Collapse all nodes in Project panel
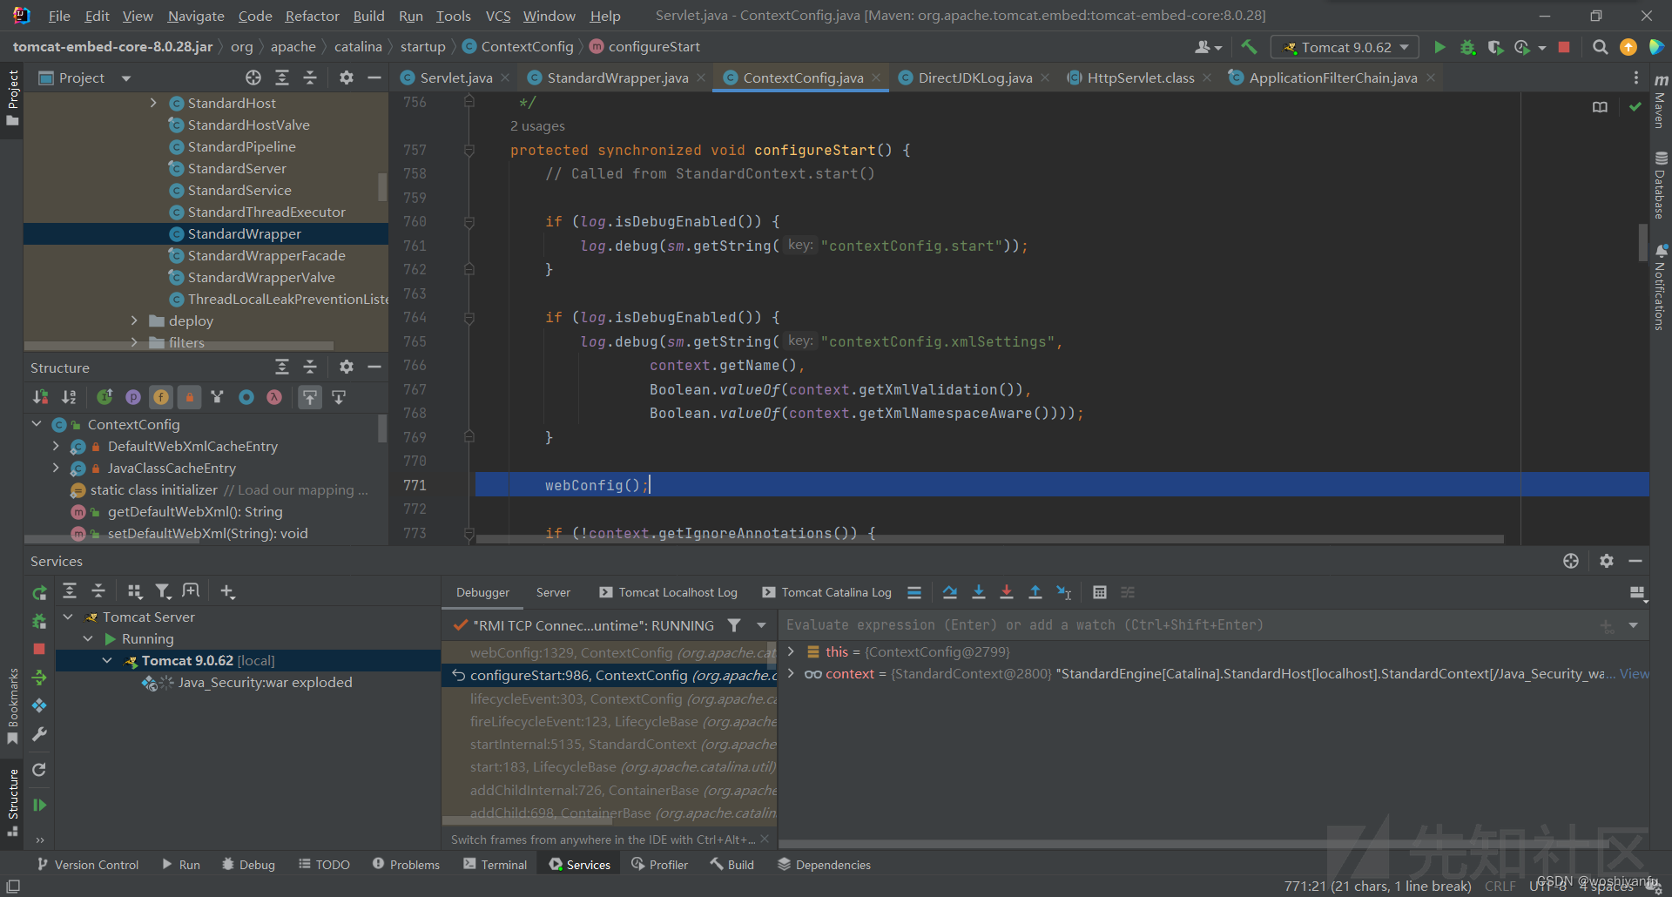1672x897 pixels. [x=310, y=78]
